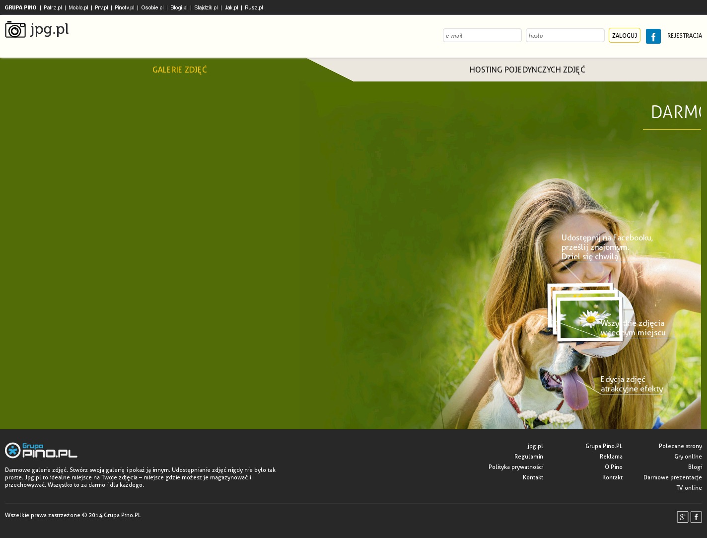Open the Blogi footer link

[695, 467]
